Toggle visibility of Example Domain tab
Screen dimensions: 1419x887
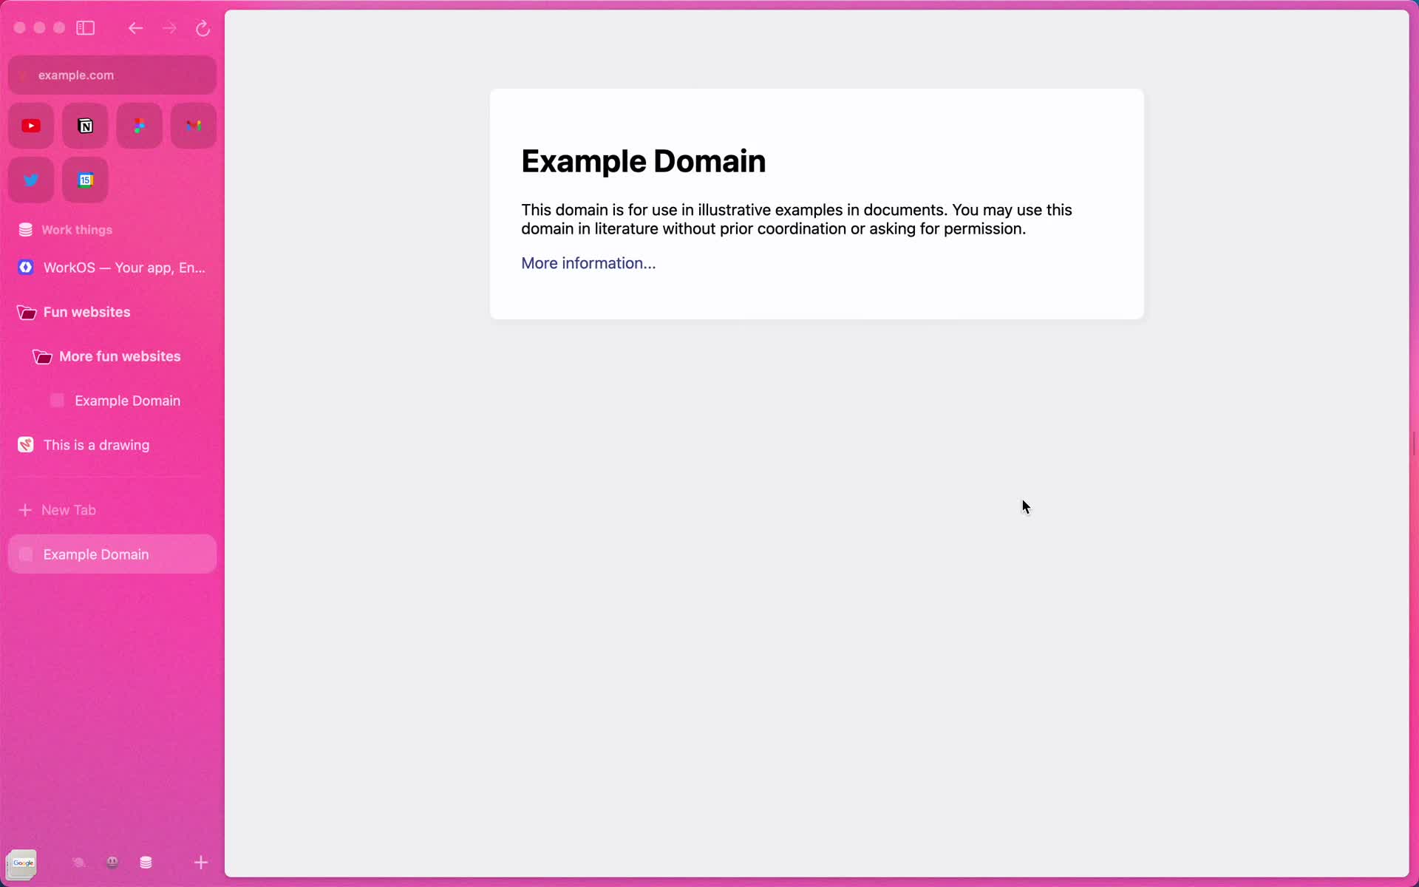click(x=26, y=554)
